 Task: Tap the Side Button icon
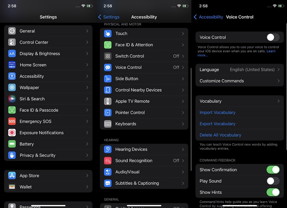108,79
